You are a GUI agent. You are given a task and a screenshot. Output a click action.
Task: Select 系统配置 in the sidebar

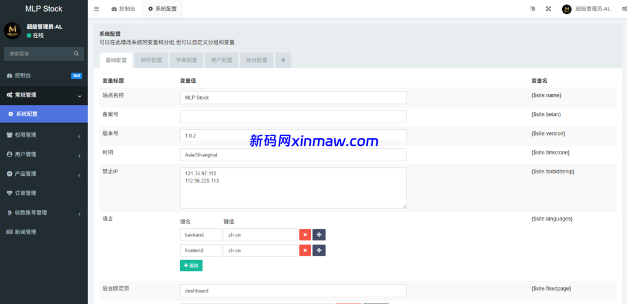tap(44, 114)
